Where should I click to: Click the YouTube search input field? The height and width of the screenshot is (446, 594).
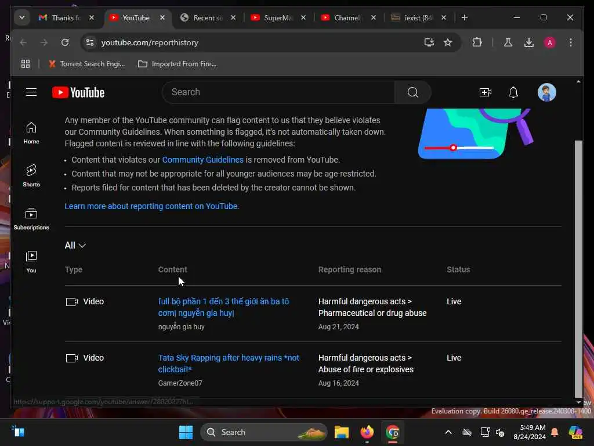(x=278, y=92)
